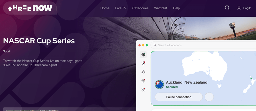The height and width of the screenshot is (111, 256).
Task: Click the magnifier in VPN search field
Action: pyautogui.click(x=155, y=45)
